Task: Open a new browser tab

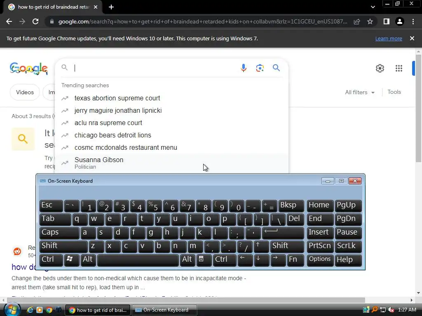Action: click(x=111, y=7)
